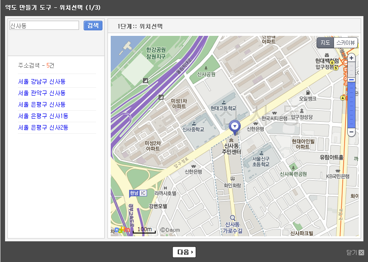Click the 한남 IC interchange badge
Image resolution: width=368 pixels, height=262 pixels.
(138, 193)
